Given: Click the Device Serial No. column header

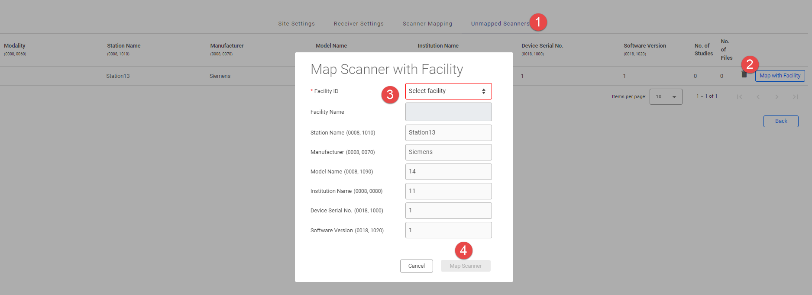Looking at the screenshot, I should click(542, 46).
